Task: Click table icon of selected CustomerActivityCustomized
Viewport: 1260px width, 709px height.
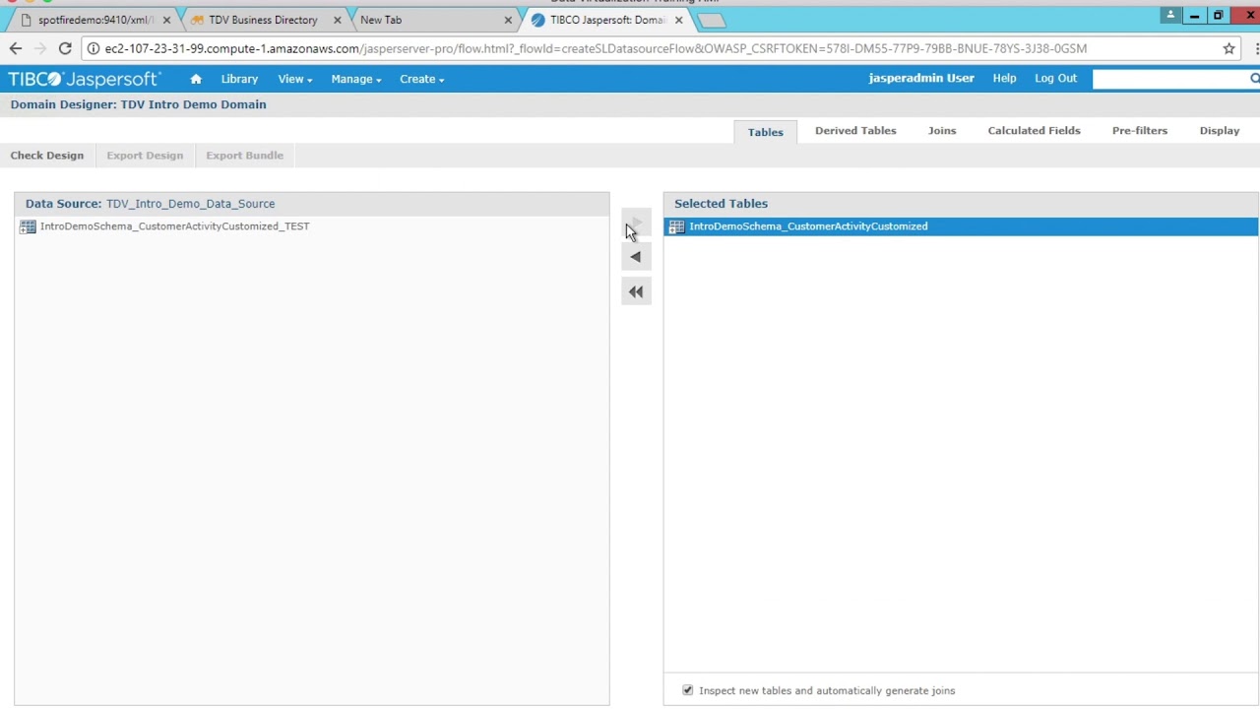Action: pos(676,226)
